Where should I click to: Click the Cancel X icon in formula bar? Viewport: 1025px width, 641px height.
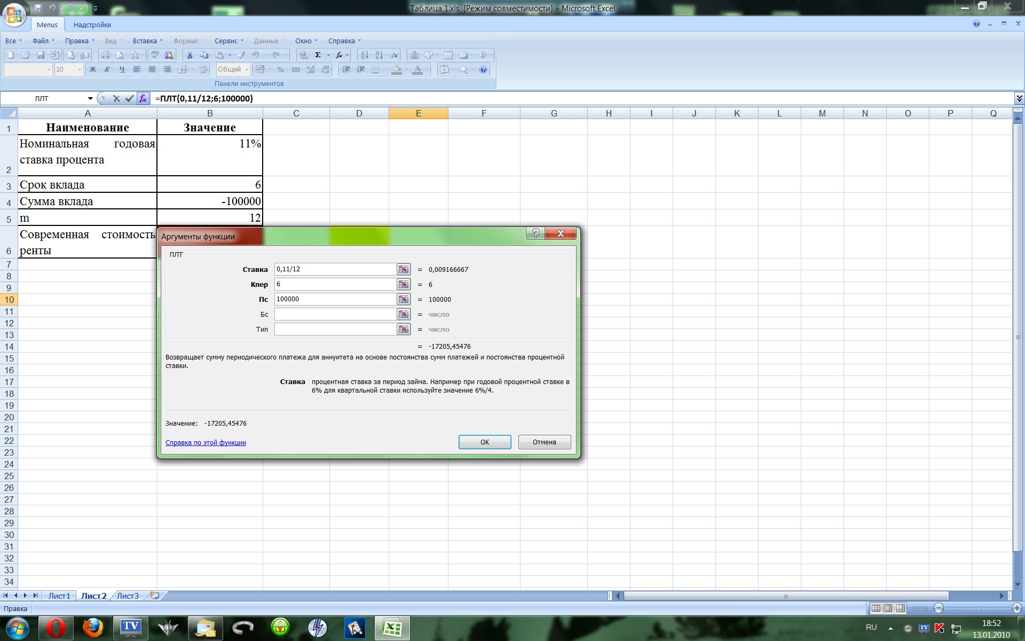pos(116,98)
